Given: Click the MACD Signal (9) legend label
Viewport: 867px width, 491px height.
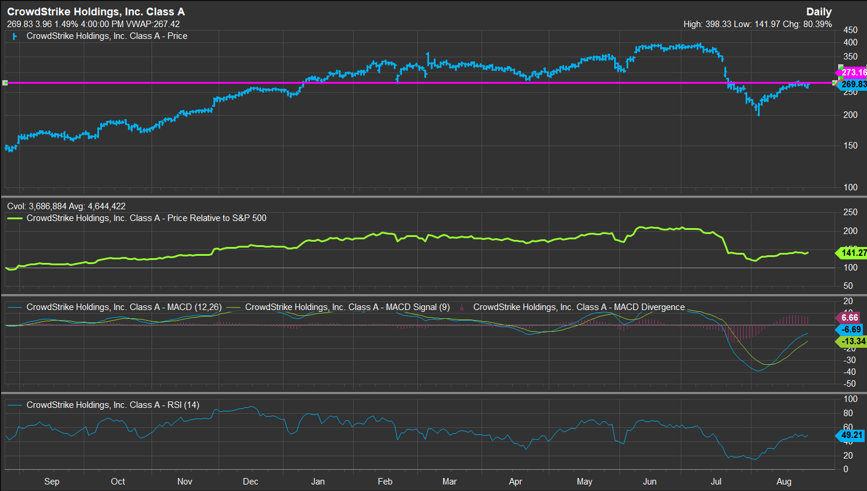Looking at the screenshot, I should pyautogui.click(x=347, y=307).
